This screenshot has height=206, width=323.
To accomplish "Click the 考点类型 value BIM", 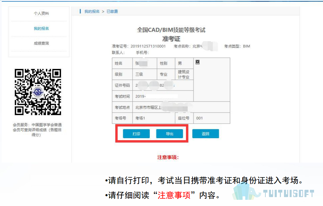I will click(246, 46).
